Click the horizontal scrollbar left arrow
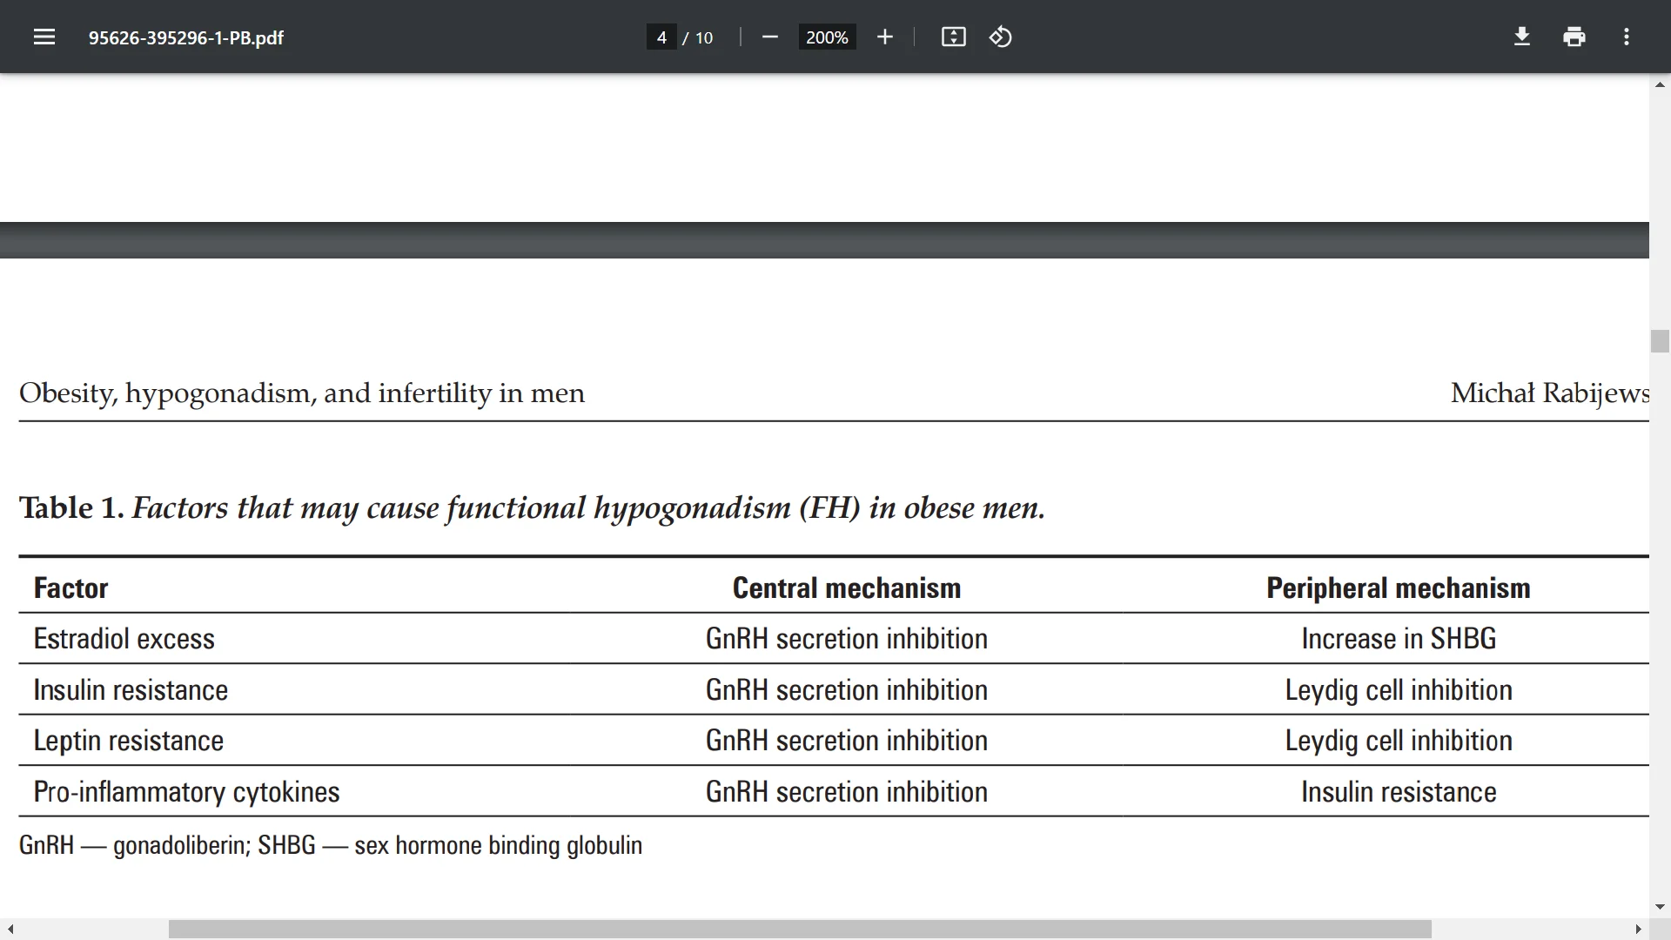 pos(10,930)
